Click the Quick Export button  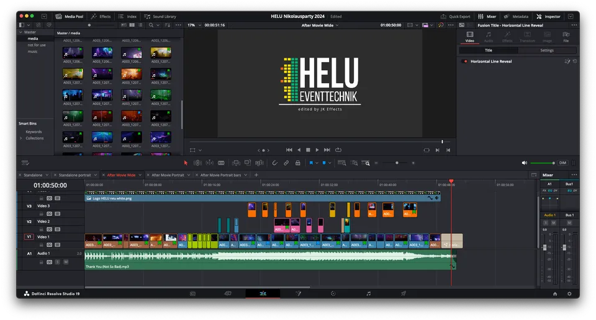pos(455,16)
